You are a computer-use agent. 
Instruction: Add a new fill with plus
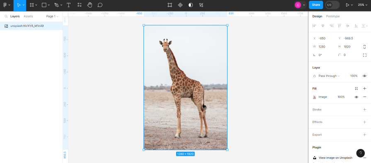365,89
